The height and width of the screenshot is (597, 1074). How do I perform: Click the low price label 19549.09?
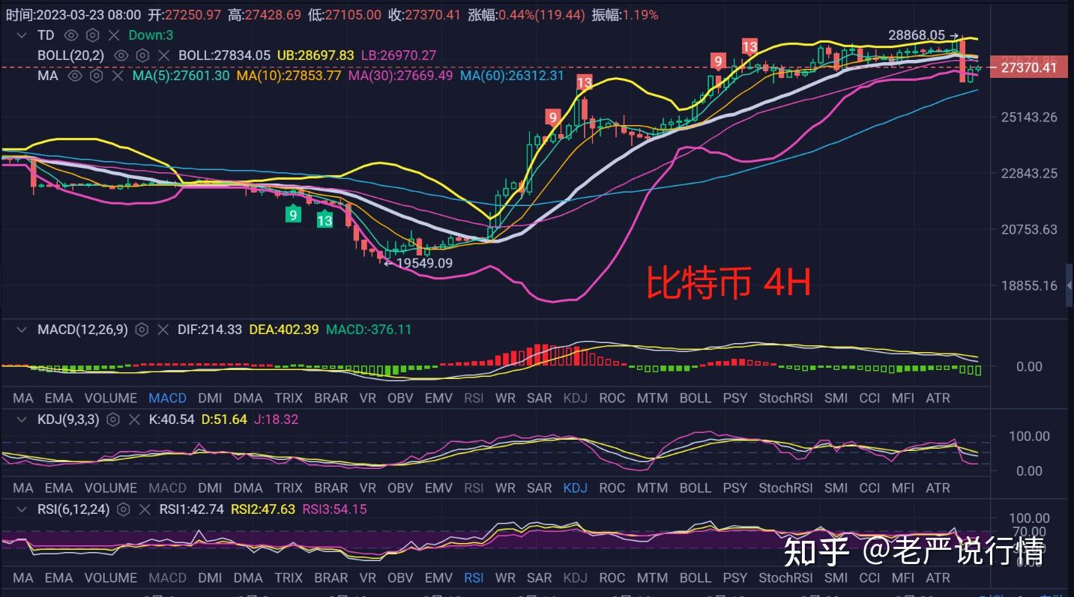pos(424,263)
